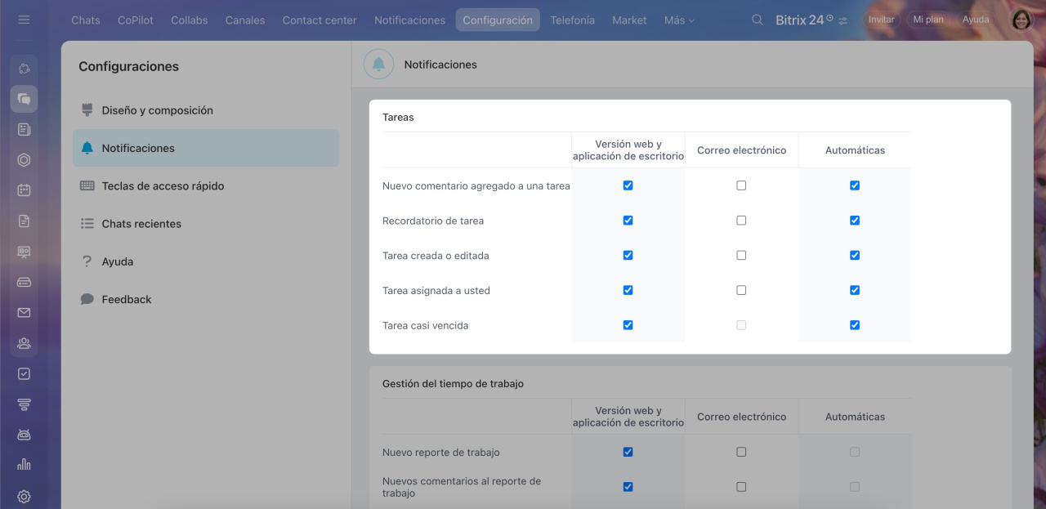This screenshot has width=1046, height=509.
Task: Open the Canales tab
Action: tap(245, 20)
